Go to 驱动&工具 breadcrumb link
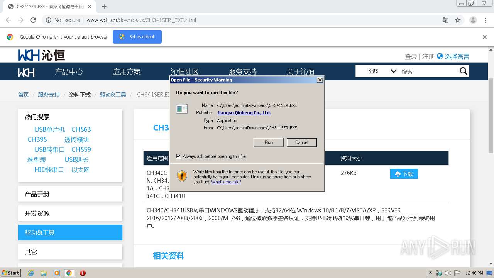 113,95
